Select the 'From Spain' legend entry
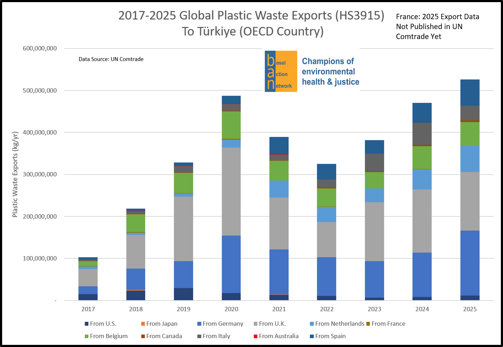 [x=328, y=336]
